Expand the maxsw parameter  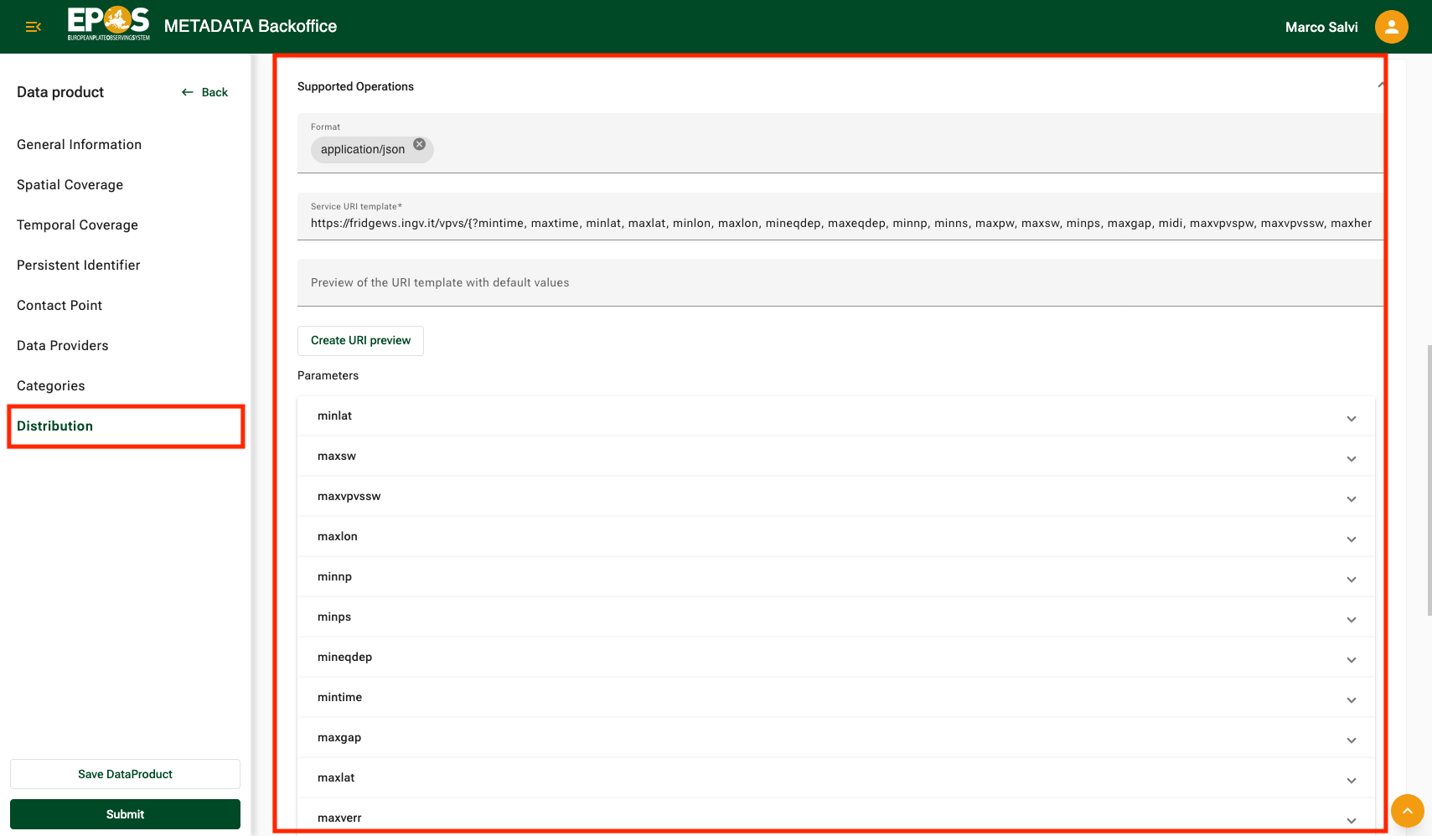1351,458
